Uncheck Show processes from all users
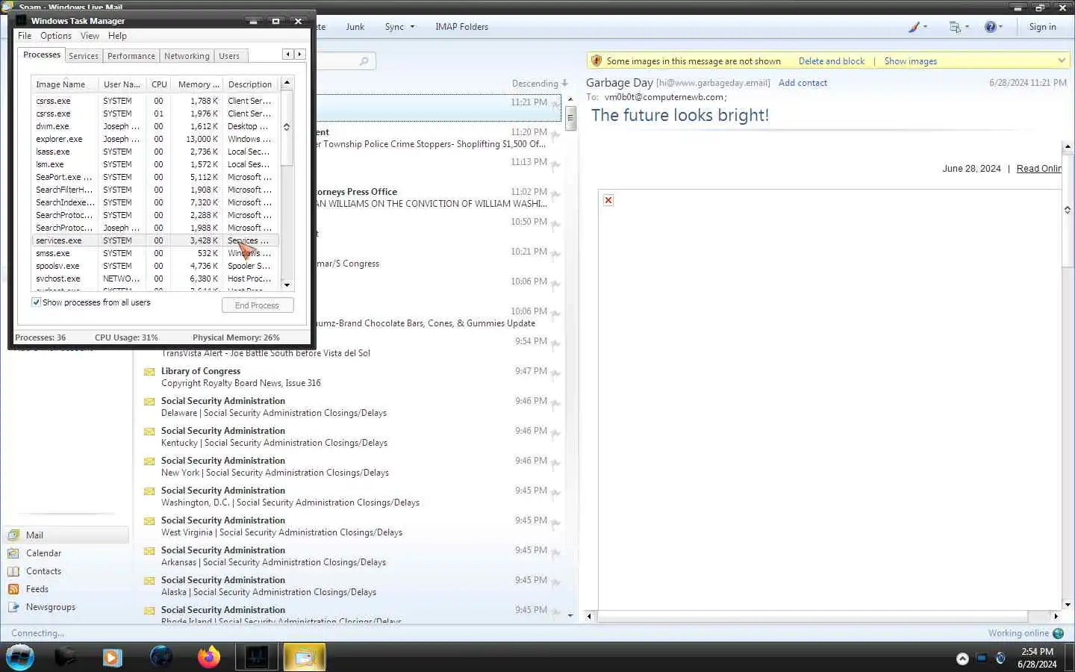The width and height of the screenshot is (1075, 672). click(36, 302)
